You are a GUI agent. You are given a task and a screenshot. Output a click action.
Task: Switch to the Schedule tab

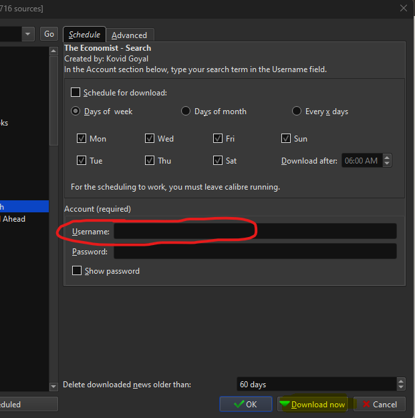84,35
